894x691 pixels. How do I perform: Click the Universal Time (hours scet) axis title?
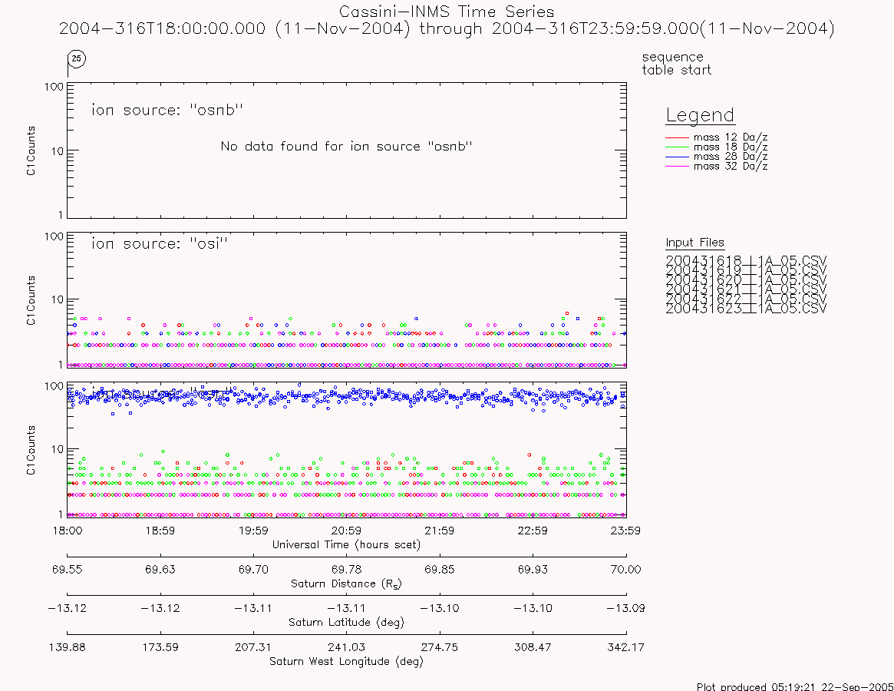coord(346,545)
